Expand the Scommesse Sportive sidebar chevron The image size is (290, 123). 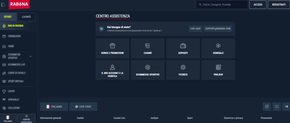31,56
